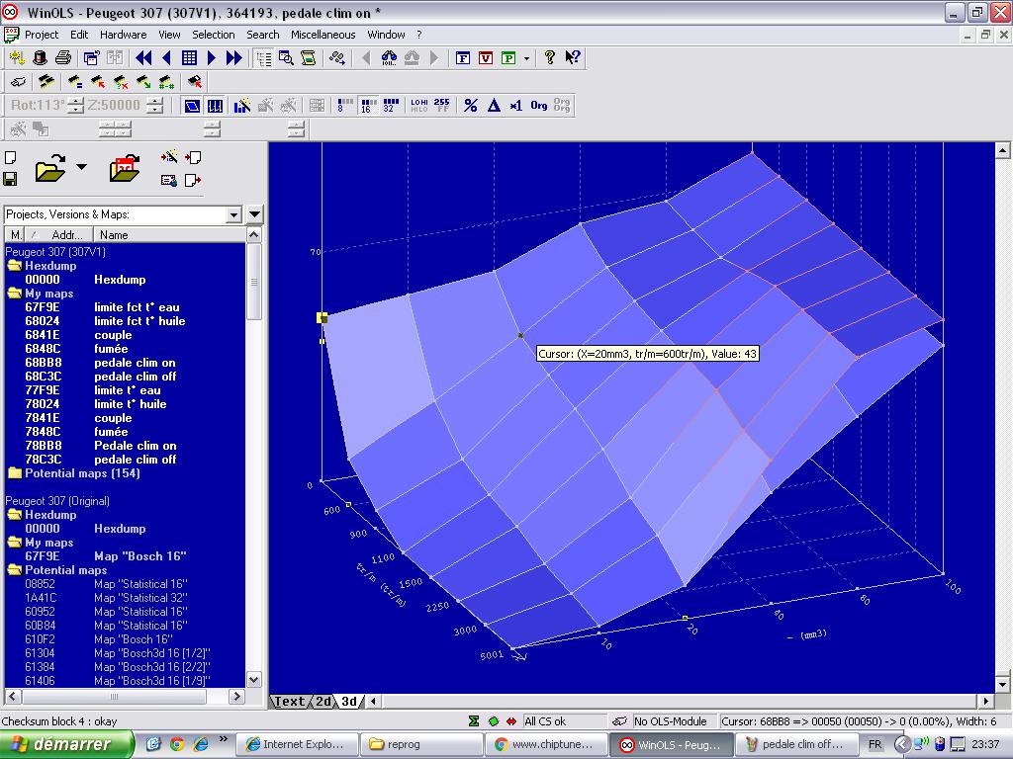
Task: Collapse the Potential maps (154) folder
Action: click(x=14, y=473)
